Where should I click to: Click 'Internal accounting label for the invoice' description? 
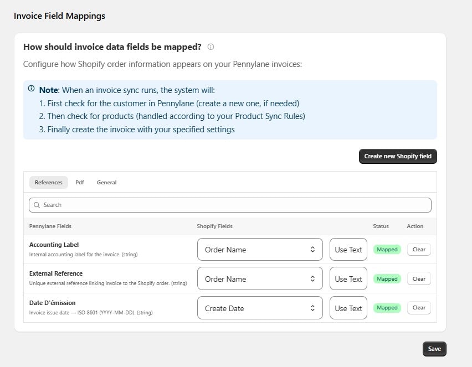(x=84, y=255)
